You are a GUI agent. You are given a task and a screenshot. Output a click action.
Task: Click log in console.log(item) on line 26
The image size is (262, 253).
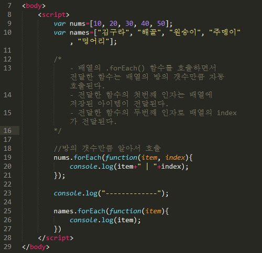coord(107,220)
